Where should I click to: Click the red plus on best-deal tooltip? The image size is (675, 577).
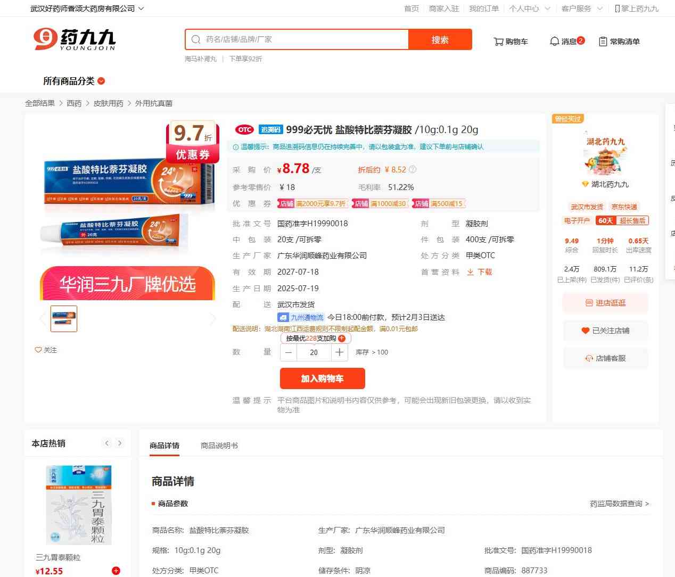(342, 339)
